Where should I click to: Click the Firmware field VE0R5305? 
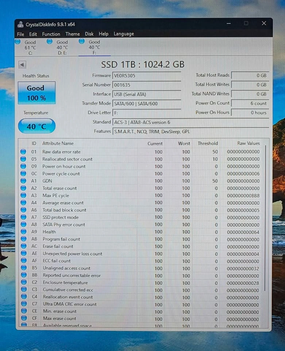click(147, 76)
